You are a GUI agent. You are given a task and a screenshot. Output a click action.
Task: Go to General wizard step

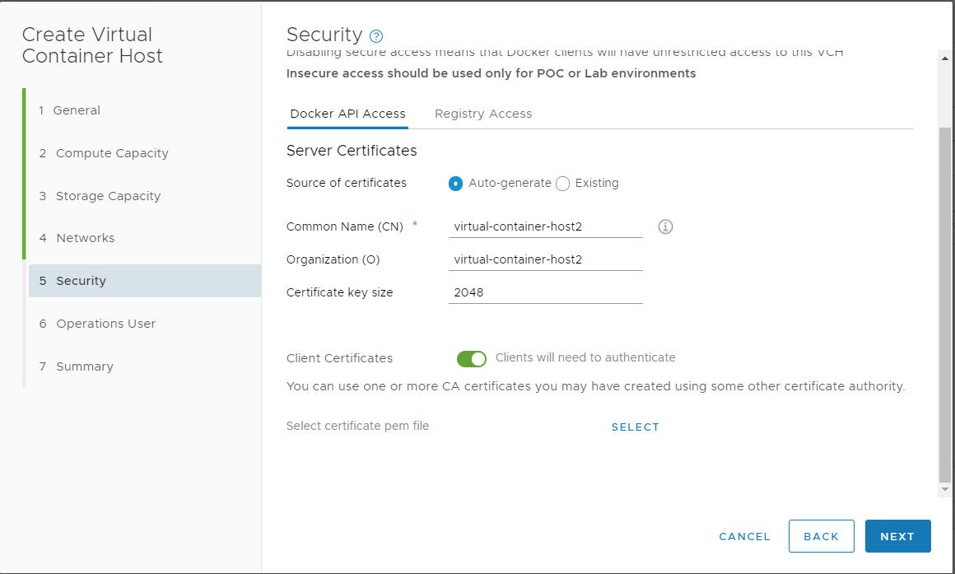coord(77,110)
